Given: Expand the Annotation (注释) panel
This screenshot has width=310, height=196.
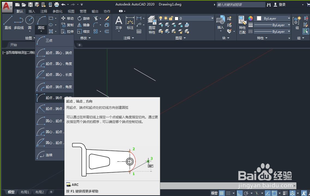Looking at the screenshot, I should pyautogui.click(x=129, y=38).
